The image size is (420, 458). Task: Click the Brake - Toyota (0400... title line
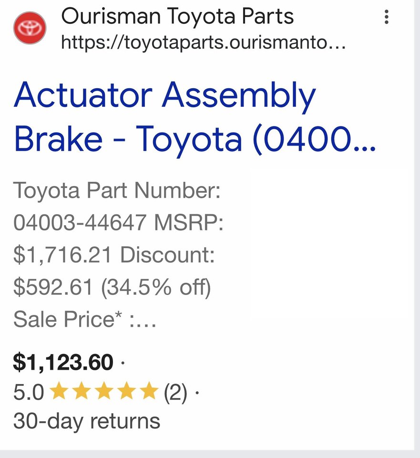195,139
